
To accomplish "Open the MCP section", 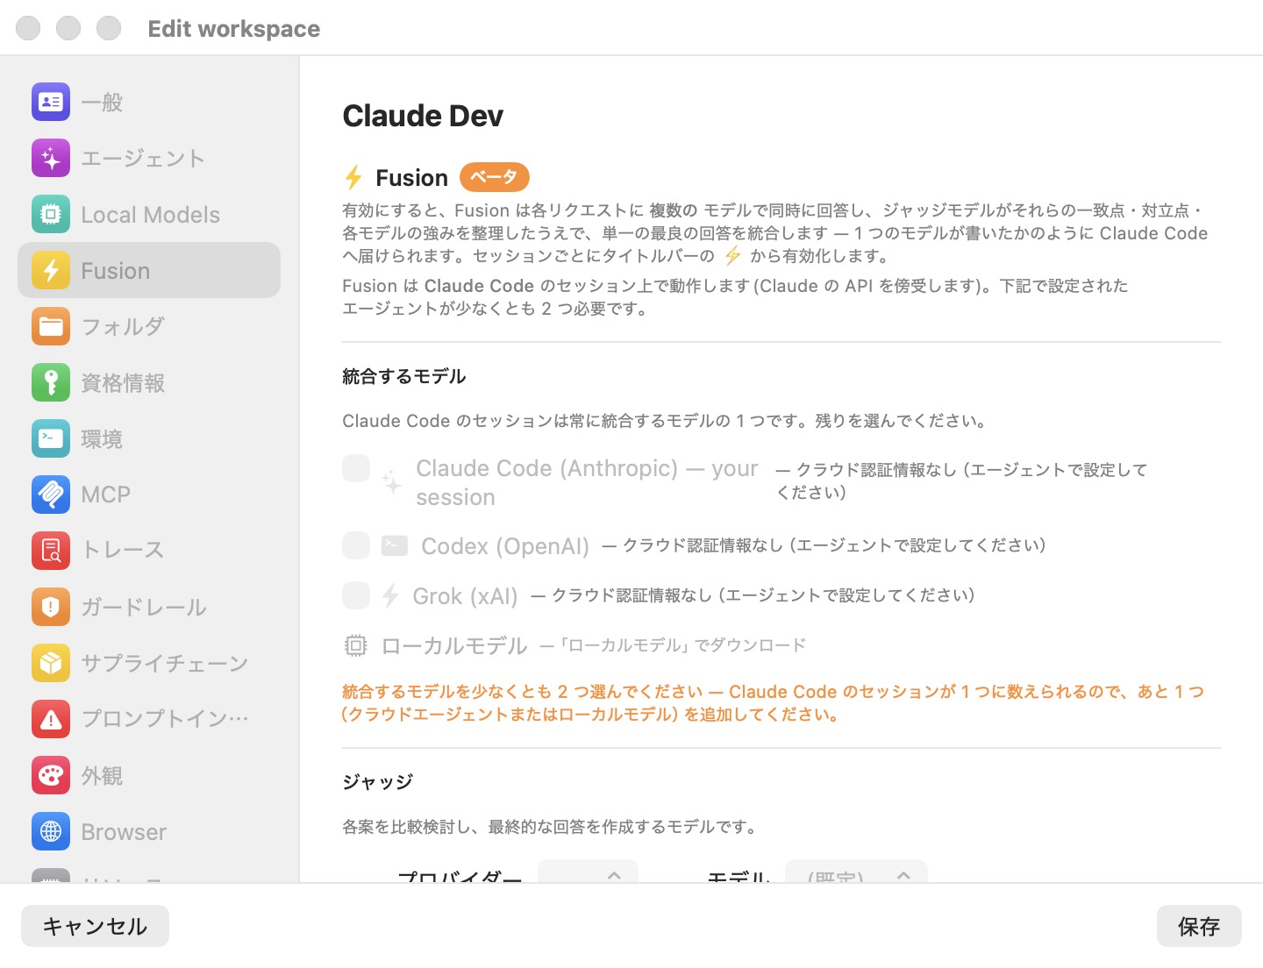I will click(x=149, y=495).
